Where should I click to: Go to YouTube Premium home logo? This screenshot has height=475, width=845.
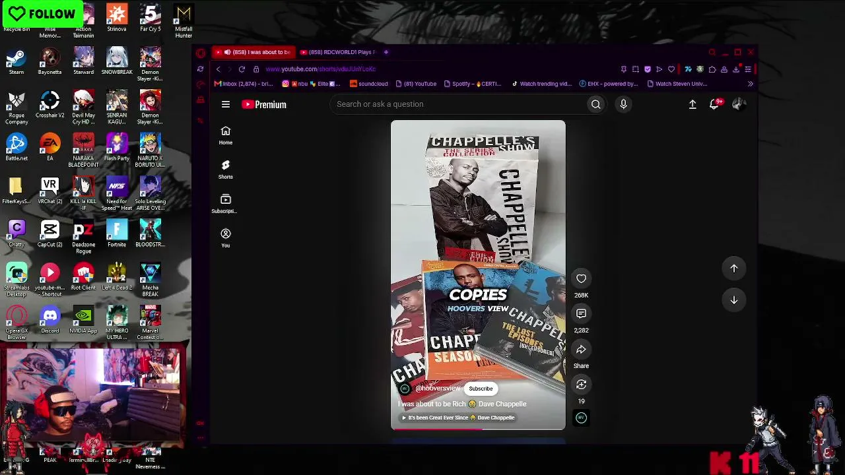(x=264, y=104)
